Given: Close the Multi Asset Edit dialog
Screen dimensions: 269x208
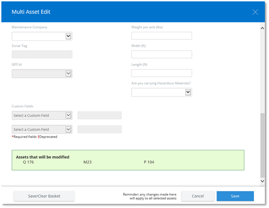Looking at the screenshot, I should [x=255, y=12].
